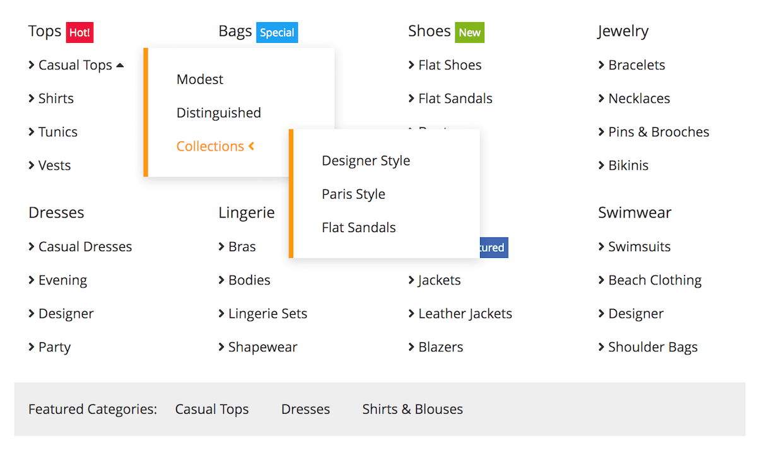This screenshot has width=757, height=456.
Task: Select Modest from the Casual Tops submenu
Action: (200, 79)
